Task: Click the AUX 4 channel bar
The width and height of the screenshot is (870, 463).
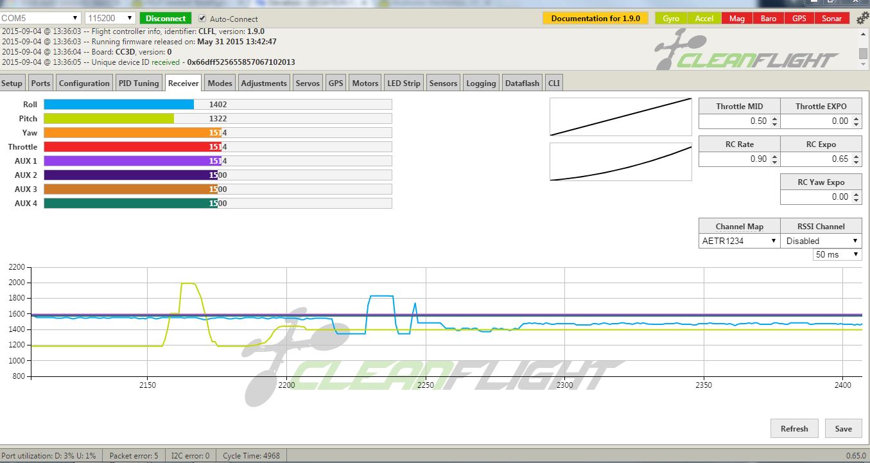Action: tap(218, 203)
